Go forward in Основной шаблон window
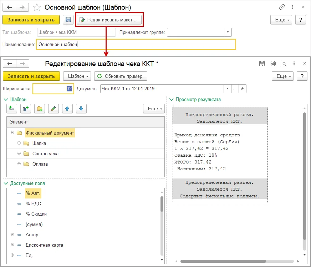The height and width of the screenshot is (267, 311). coord(22,7)
